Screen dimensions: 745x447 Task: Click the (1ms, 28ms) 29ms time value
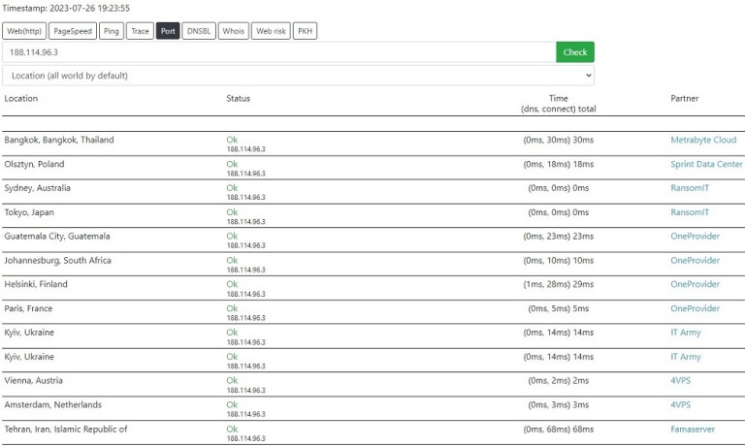[559, 284]
